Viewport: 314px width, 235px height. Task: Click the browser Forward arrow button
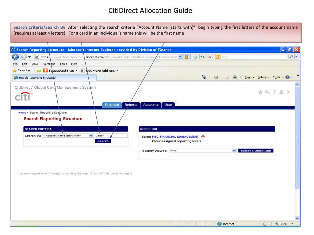pos(23,57)
